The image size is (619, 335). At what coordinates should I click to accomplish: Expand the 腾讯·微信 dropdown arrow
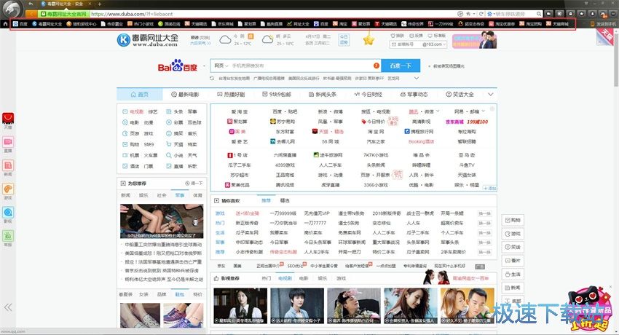[x=438, y=111]
